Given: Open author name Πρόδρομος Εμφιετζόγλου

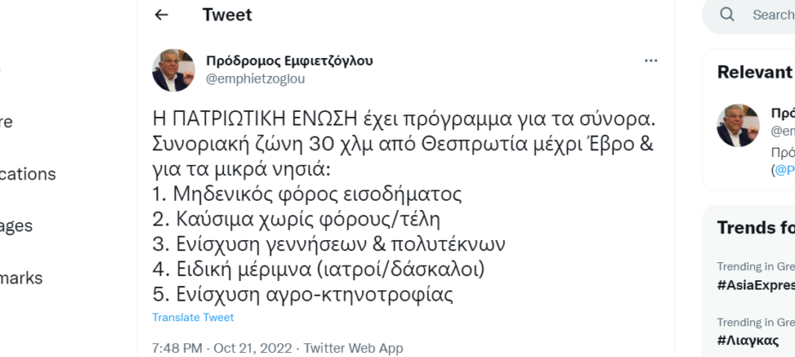Looking at the screenshot, I should [290, 61].
